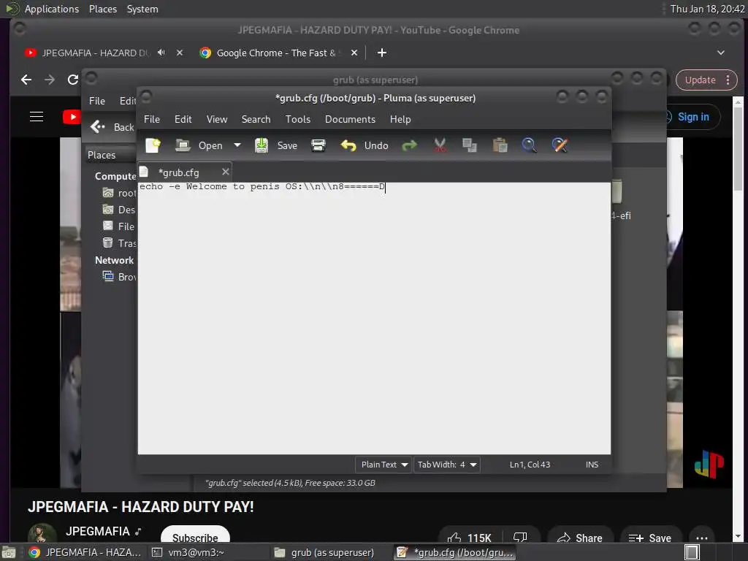Open the Tab Width dropdown

coord(446,464)
